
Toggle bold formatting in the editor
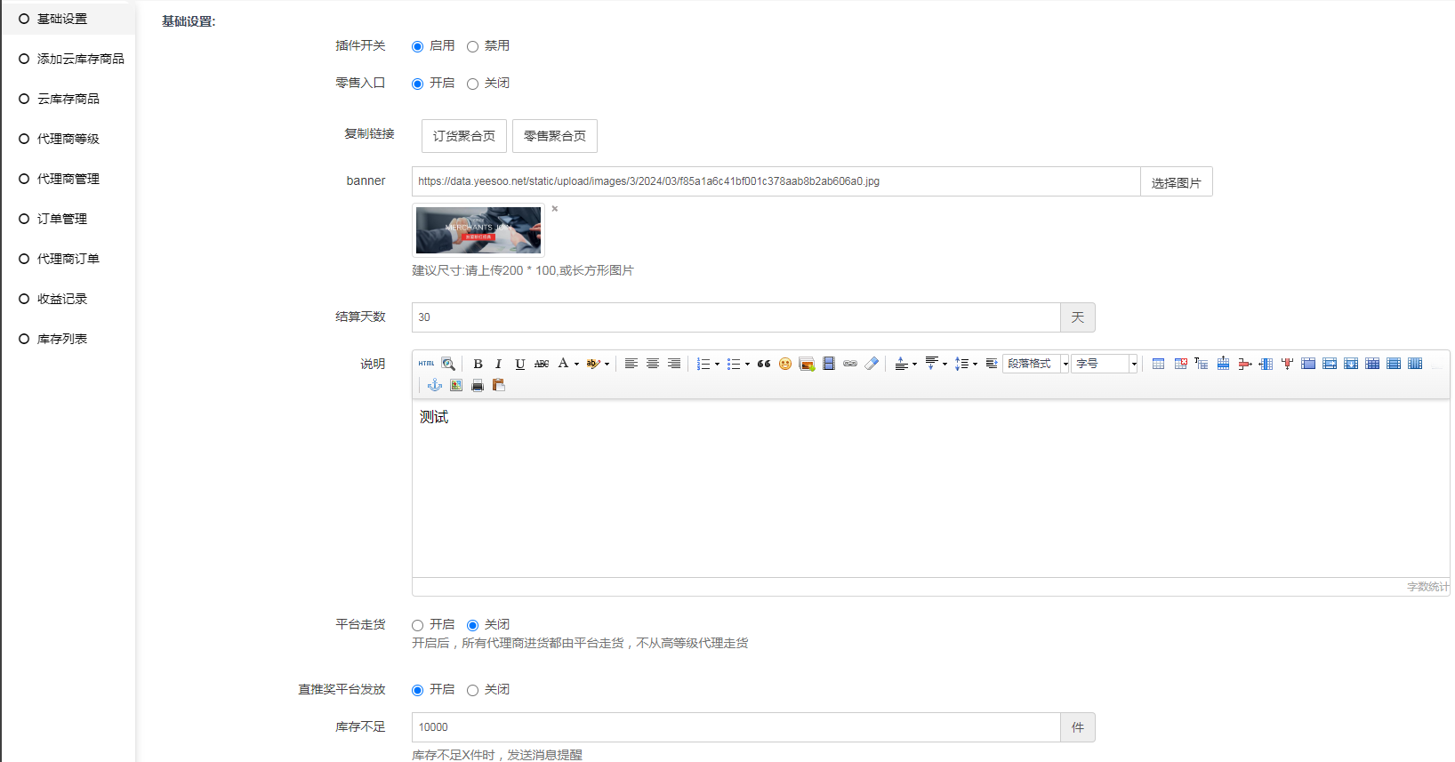click(x=478, y=364)
